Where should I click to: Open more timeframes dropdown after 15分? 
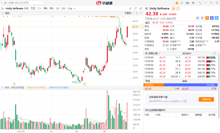click(x=75, y=9)
